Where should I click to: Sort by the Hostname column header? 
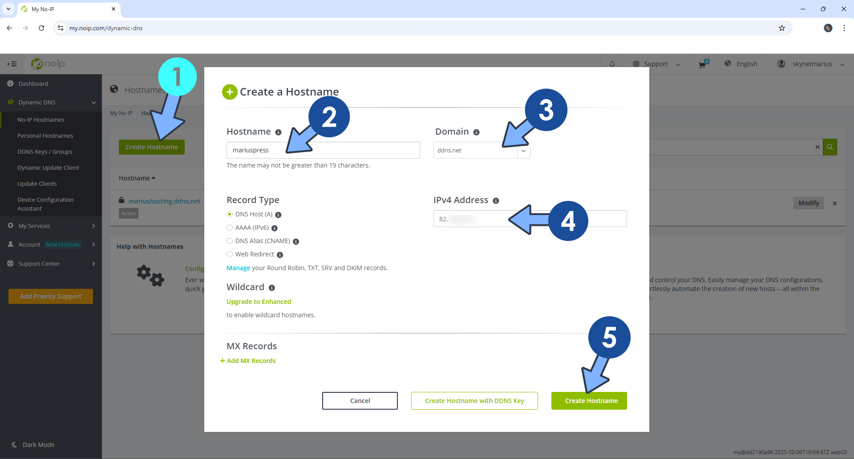pos(137,178)
